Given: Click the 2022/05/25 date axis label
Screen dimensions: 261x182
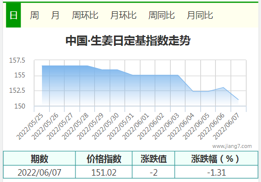Looking at the screenshot, I should point(30,126).
